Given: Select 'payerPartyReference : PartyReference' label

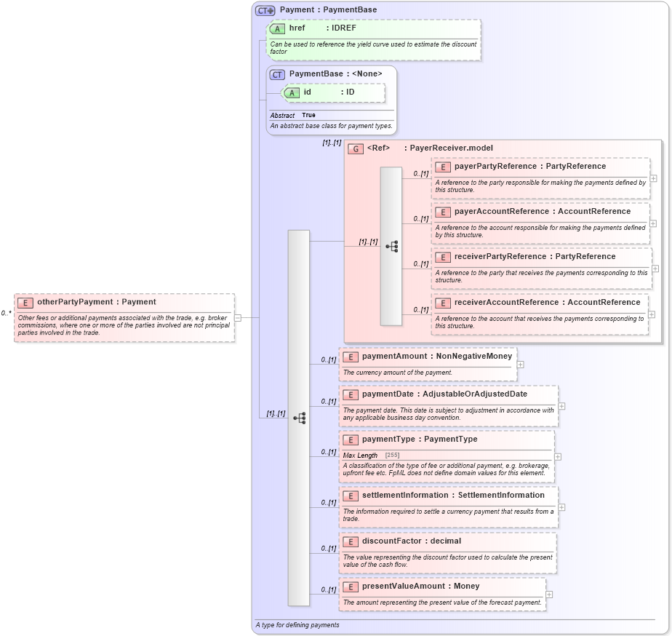Looking at the screenshot, I should [530, 167].
